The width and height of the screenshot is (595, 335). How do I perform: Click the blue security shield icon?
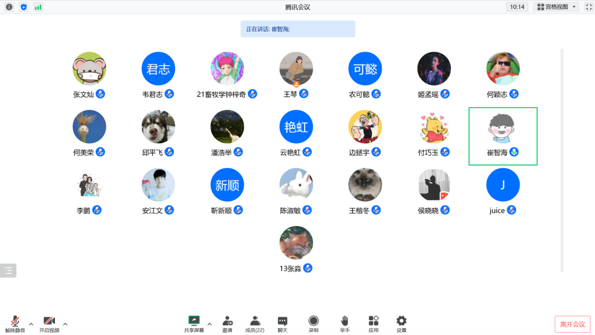(x=23, y=7)
